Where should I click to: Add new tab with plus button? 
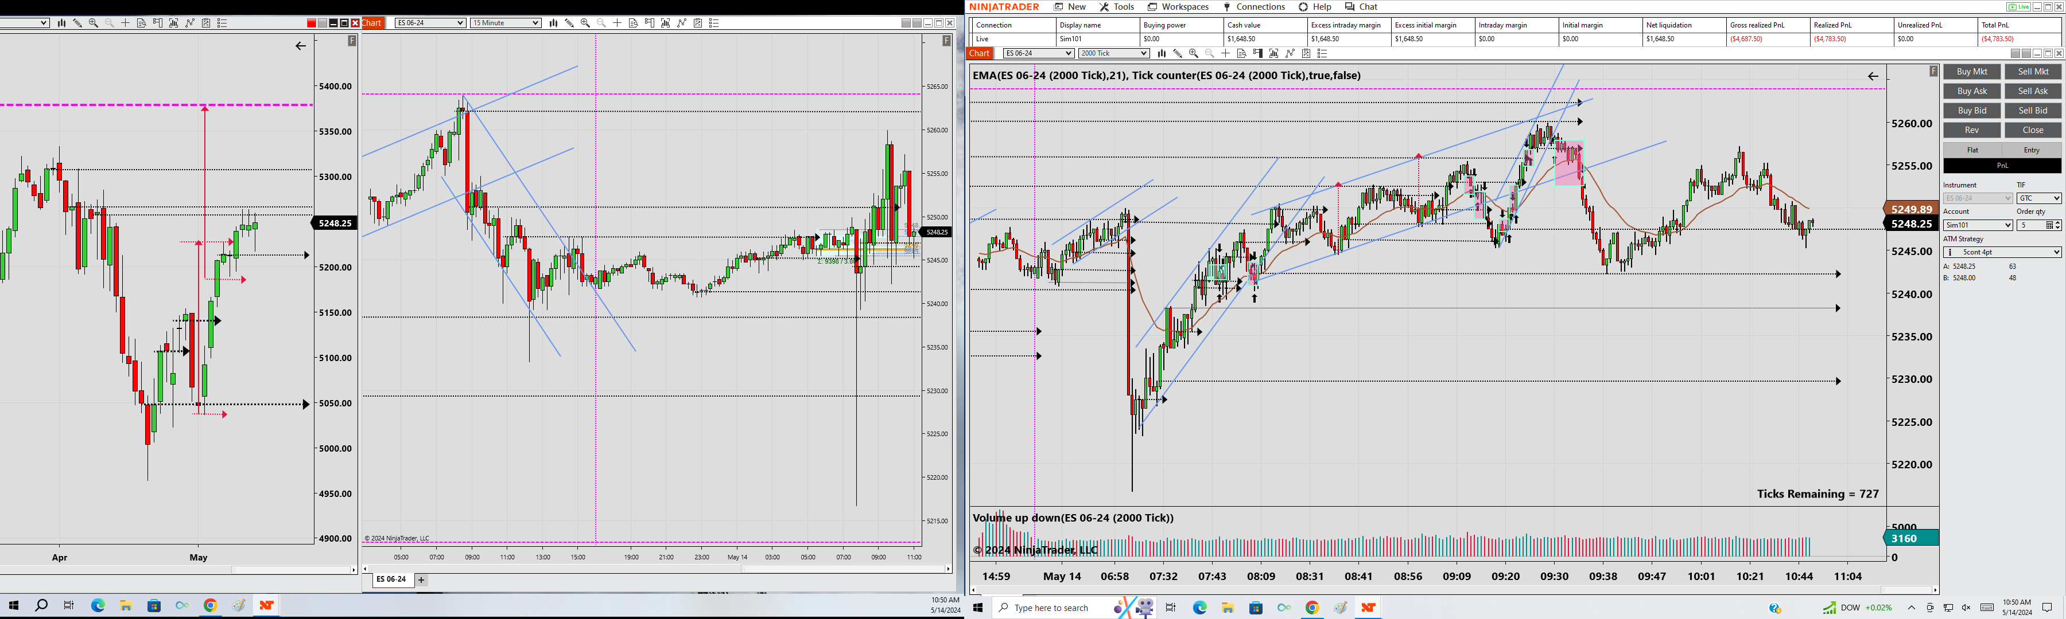coord(421,580)
